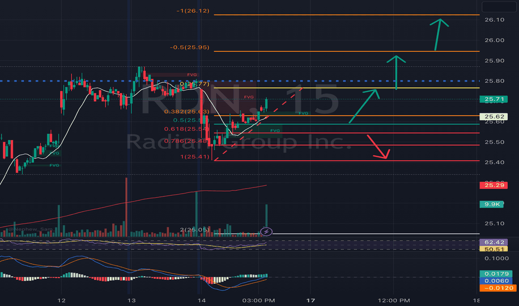Click the 12:00 PM time axis label
Image resolution: width=519 pixels, height=306 pixels.
tap(394, 300)
